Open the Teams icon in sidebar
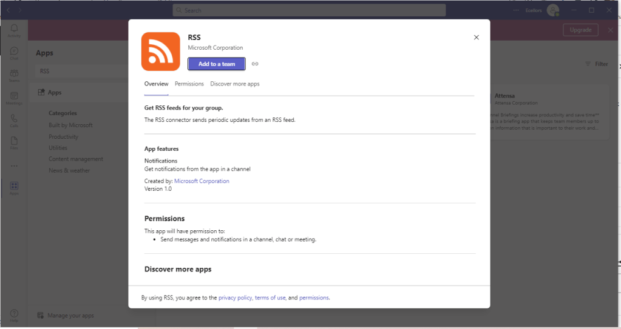621x329 pixels. pos(13,75)
